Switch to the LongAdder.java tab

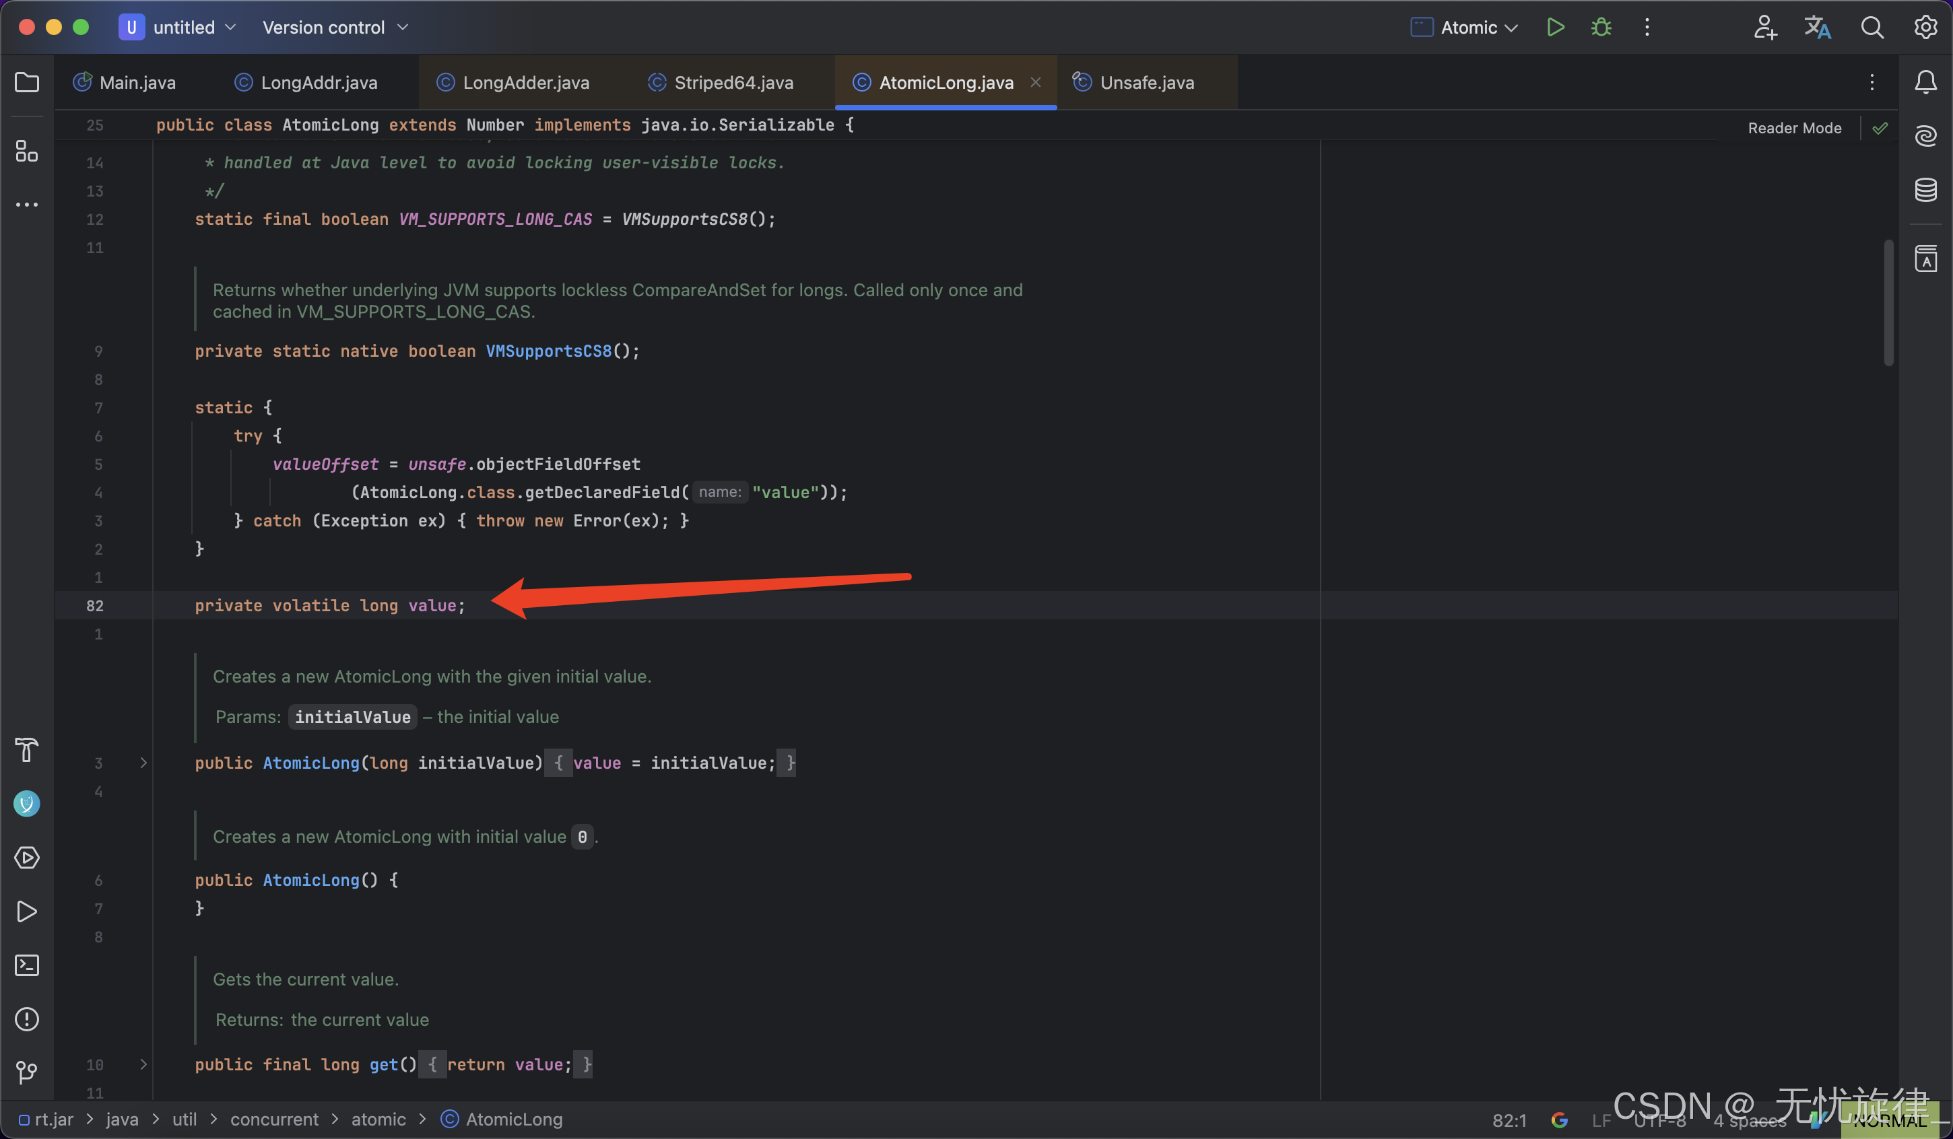tap(525, 83)
